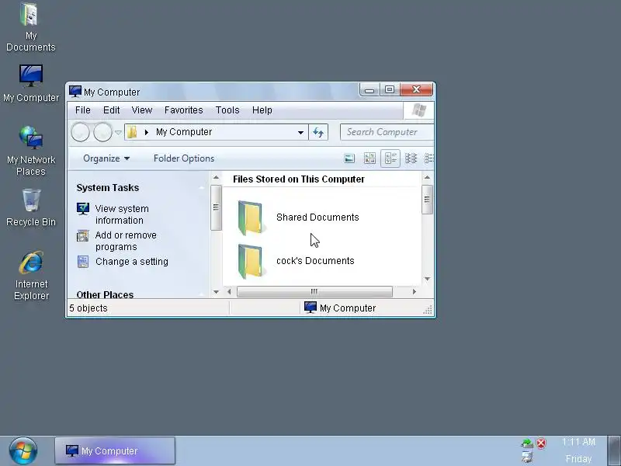The height and width of the screenshot is (466, 621).
Task: Open the File menu
Action: (x=83, y=110)
